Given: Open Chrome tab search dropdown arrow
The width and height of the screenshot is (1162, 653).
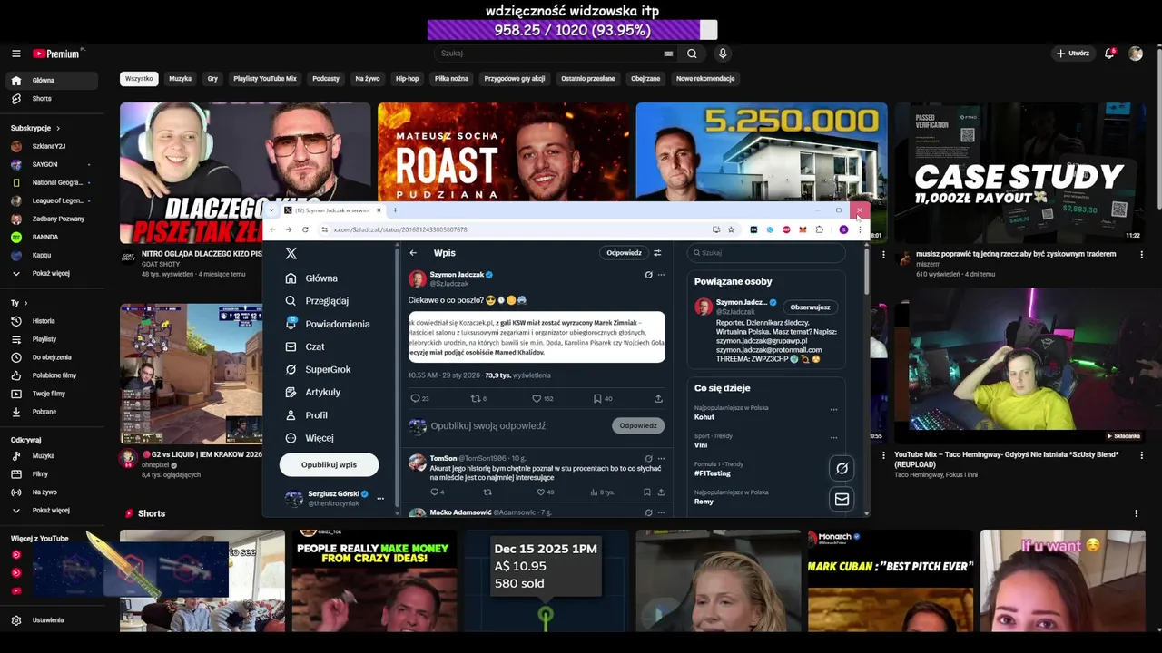Looking at the screenshot, I should pos(271,210).
